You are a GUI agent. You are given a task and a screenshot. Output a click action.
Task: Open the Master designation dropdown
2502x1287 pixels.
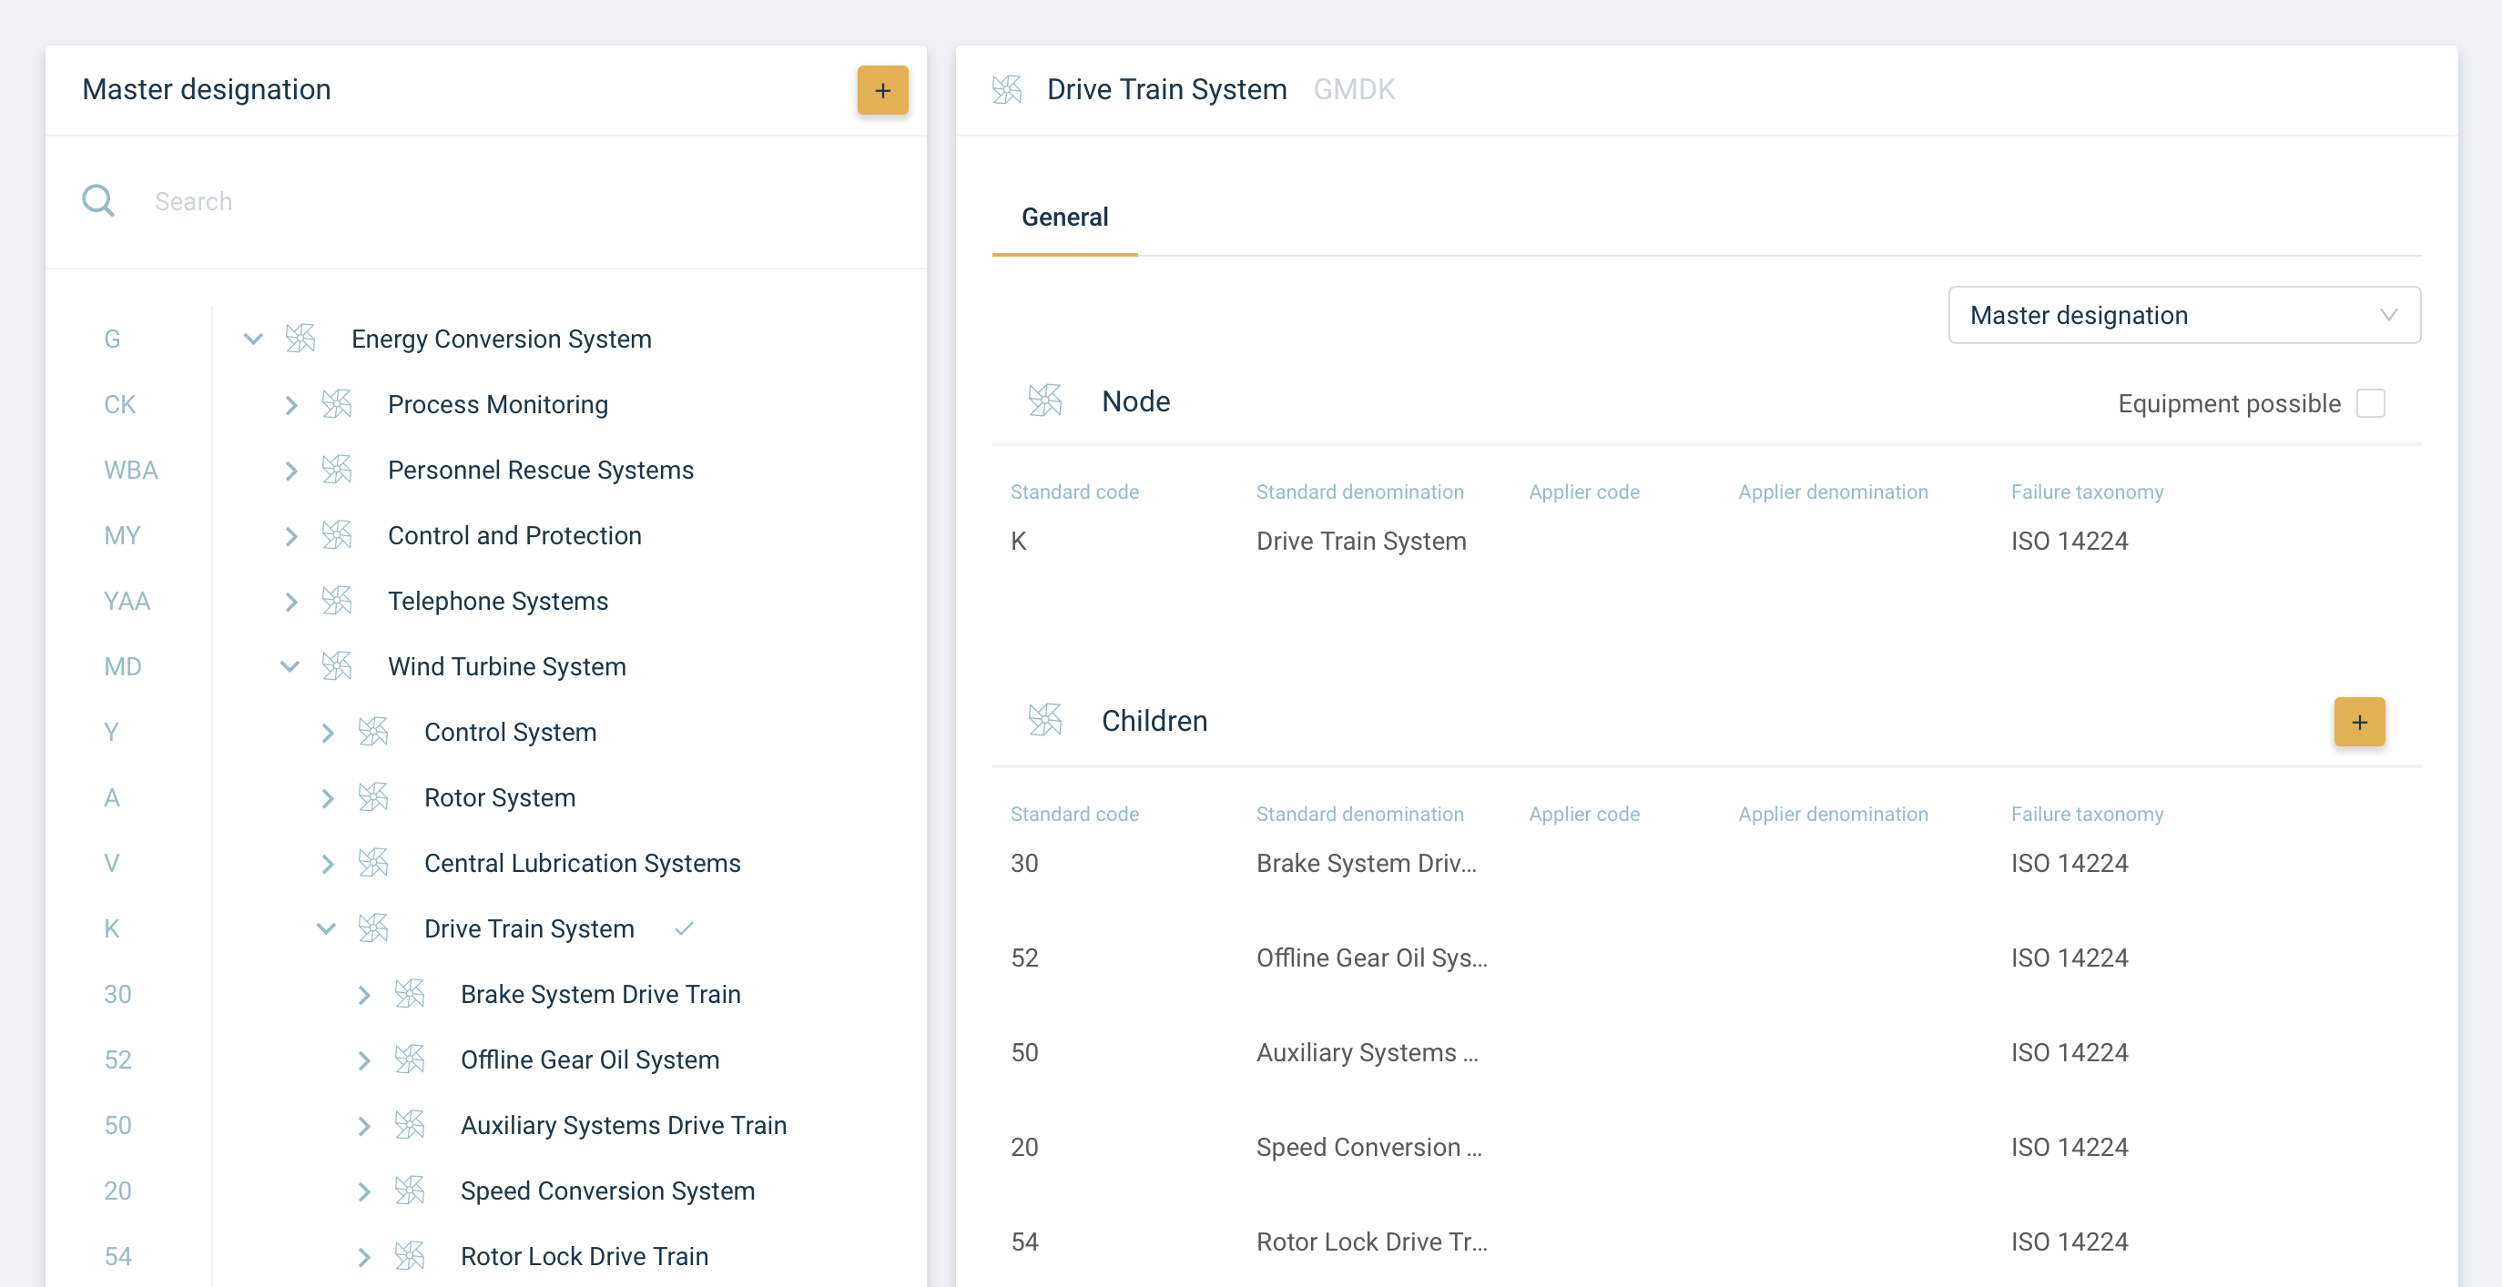(2184, 315)
